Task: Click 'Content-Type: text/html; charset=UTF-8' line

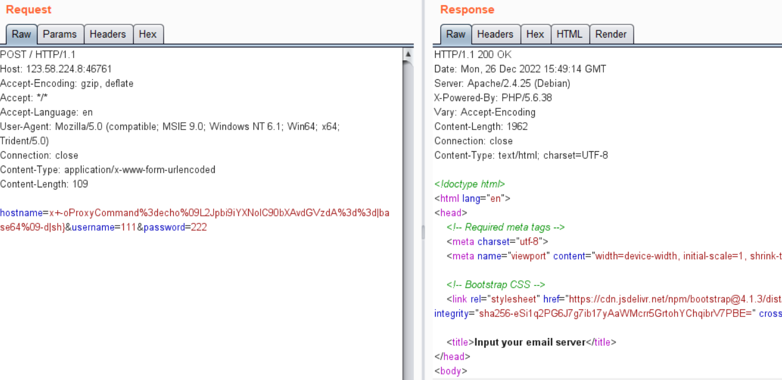Action: 521,155
